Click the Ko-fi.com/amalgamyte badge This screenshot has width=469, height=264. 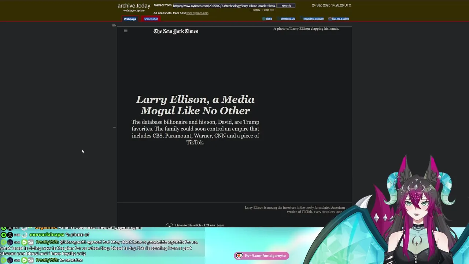coord(262,256)
